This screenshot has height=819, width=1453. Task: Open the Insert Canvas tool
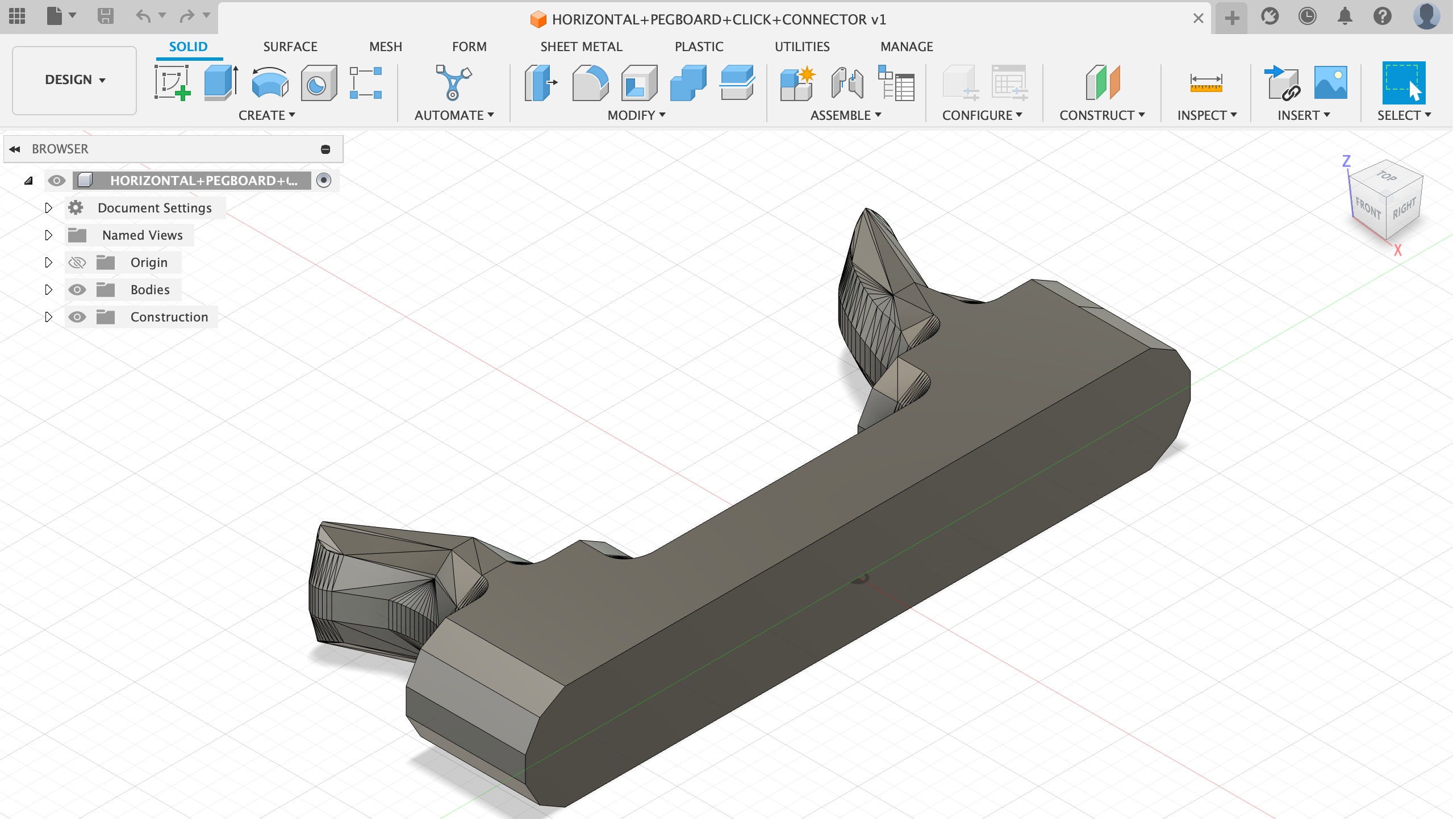point(1330,83)
